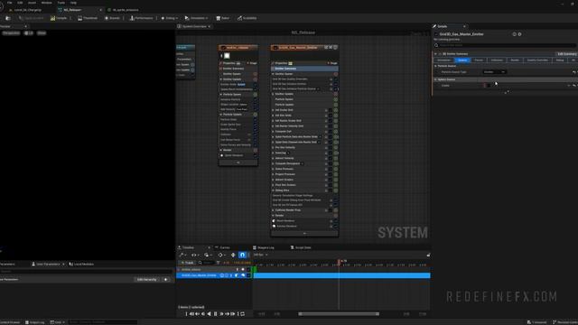Open the Edit menu
578x325 pixels.
(x=20, y=3)
